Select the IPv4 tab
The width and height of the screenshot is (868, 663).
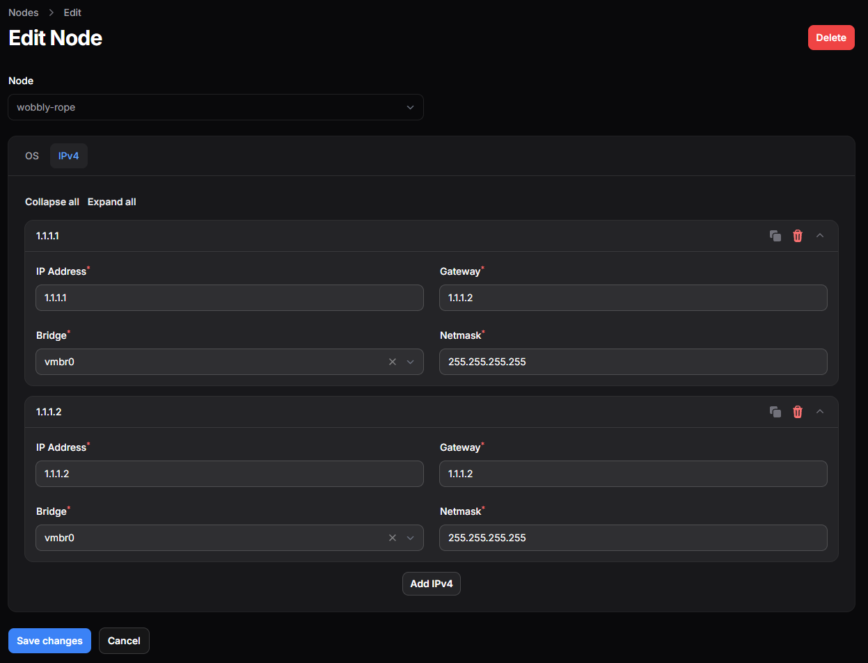pos(68,156)
